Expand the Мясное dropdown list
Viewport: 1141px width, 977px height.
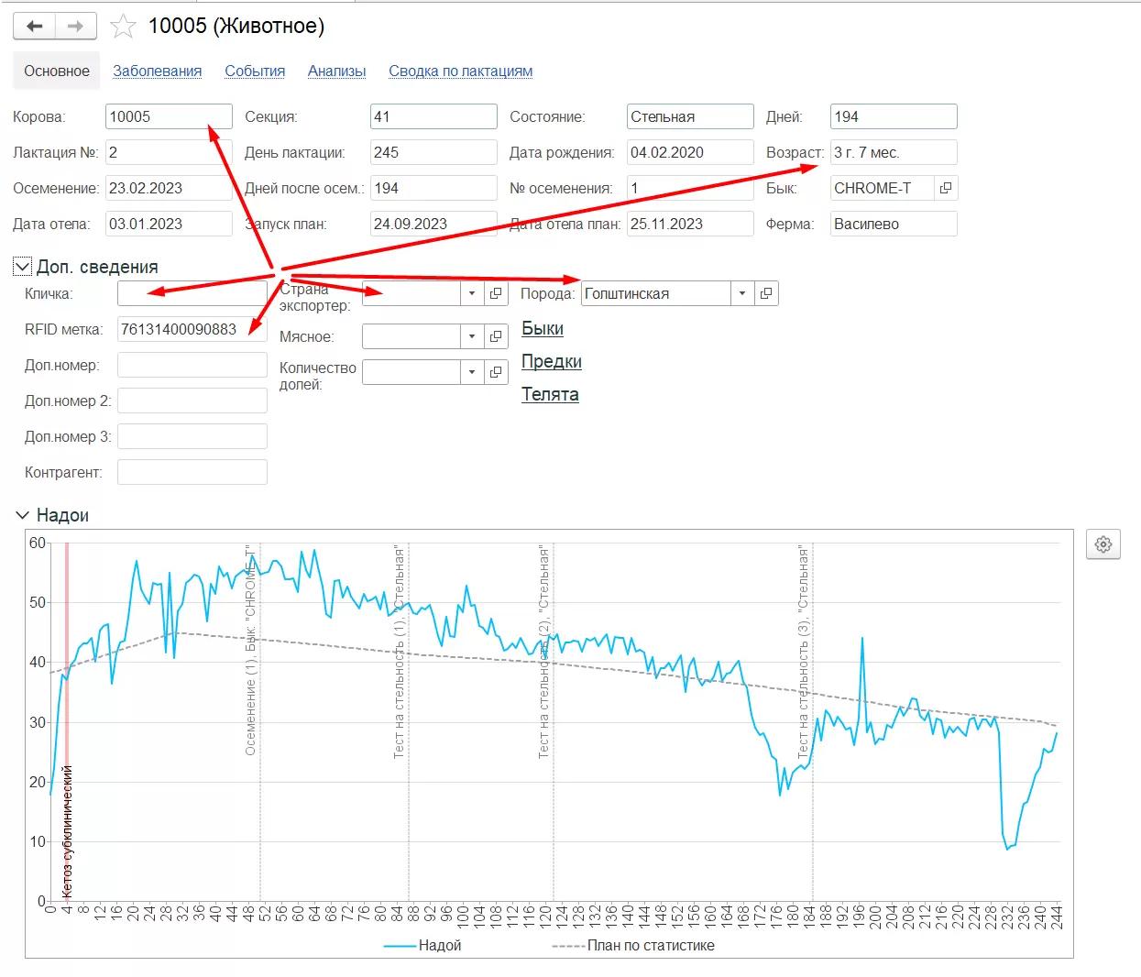[472, 336]
